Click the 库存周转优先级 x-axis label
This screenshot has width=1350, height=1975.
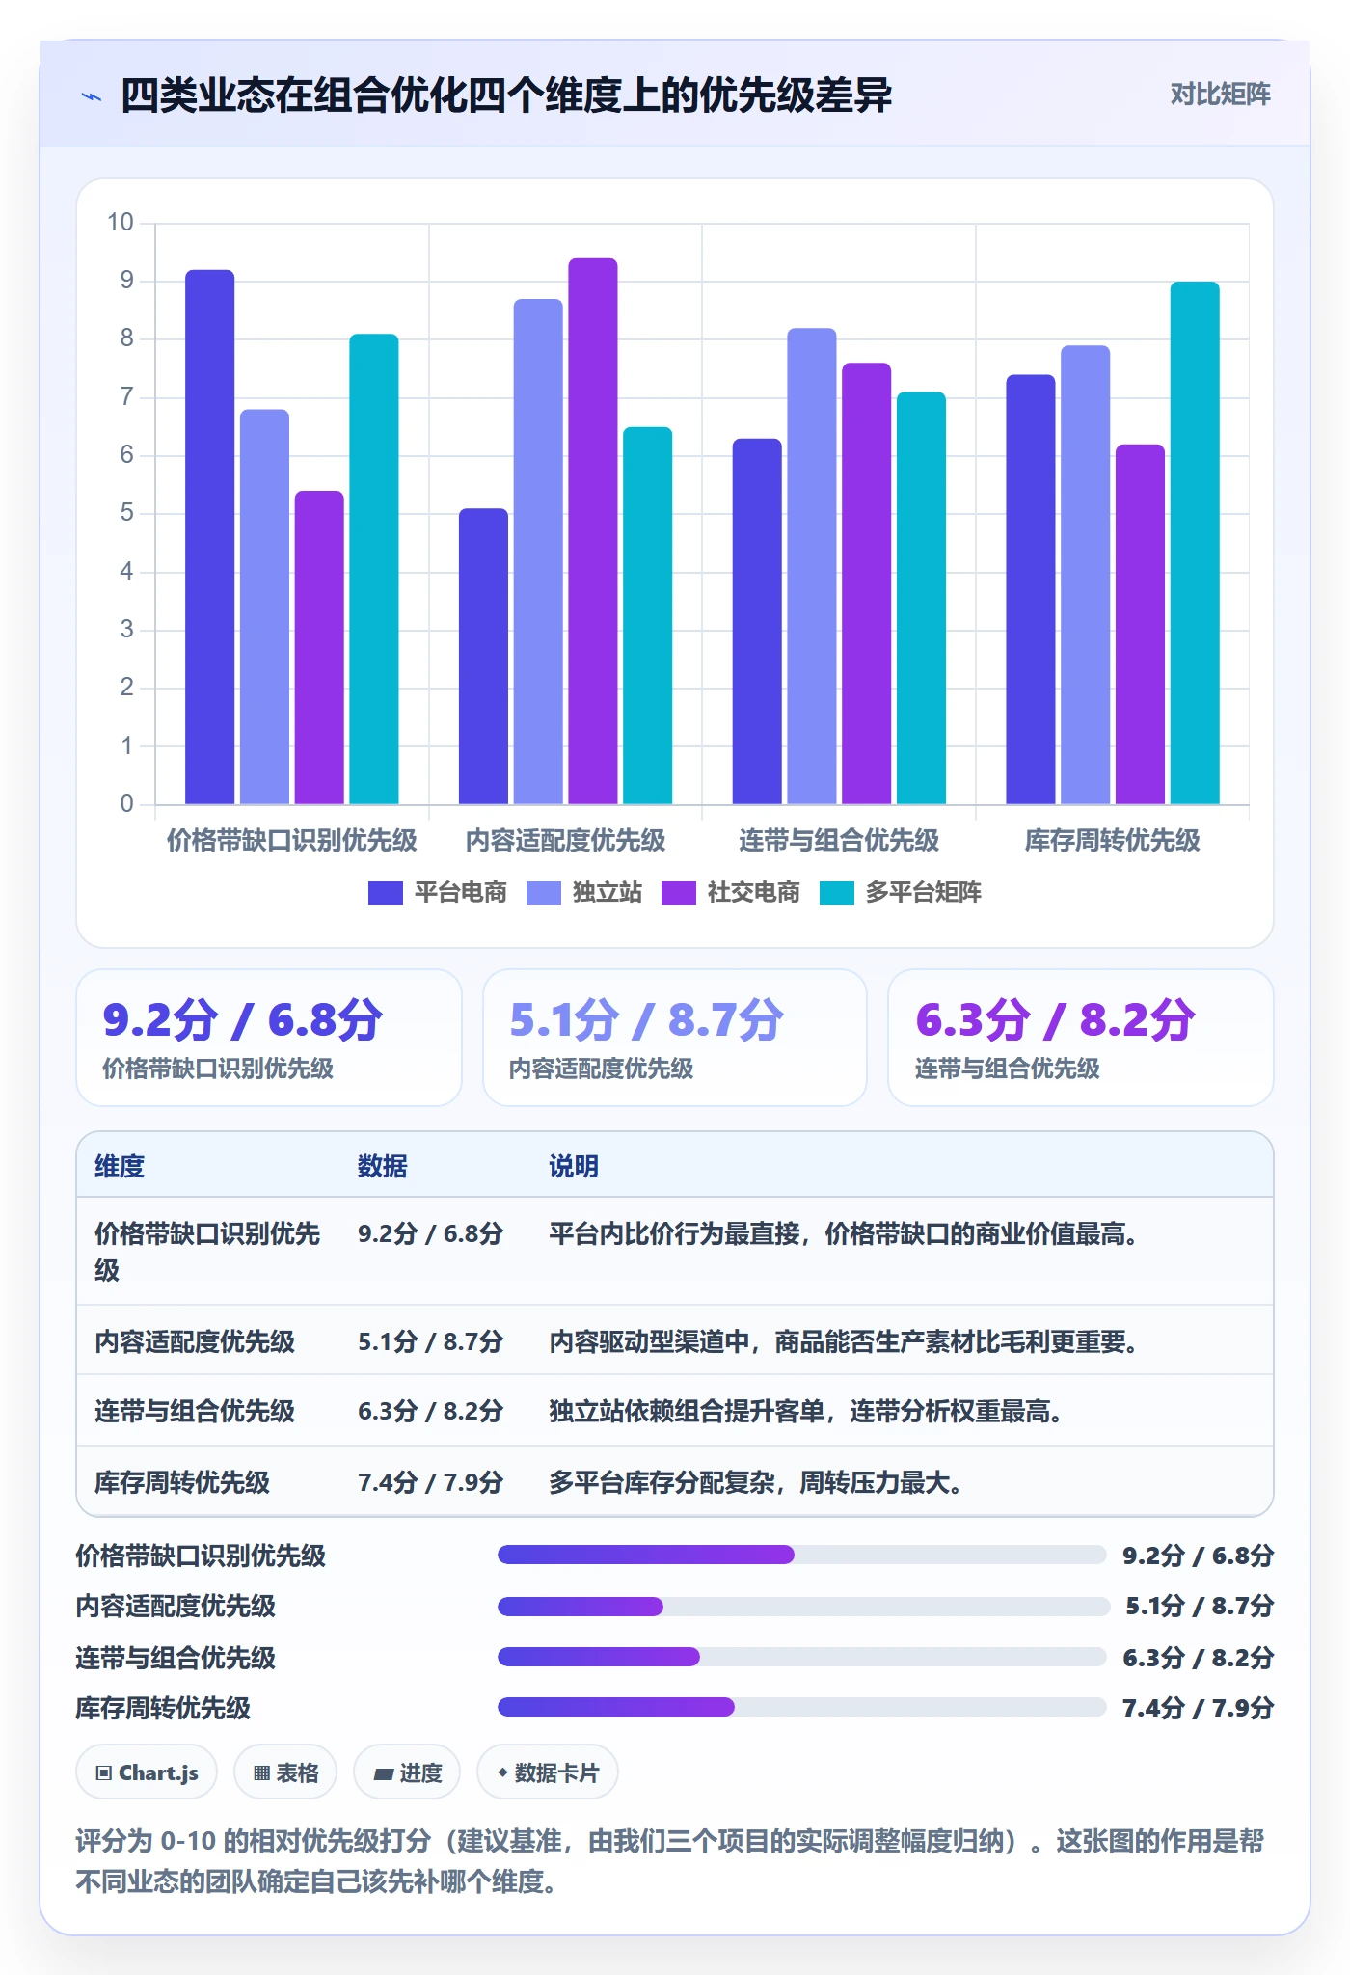pyautogui.click(x=1112, y=840)
